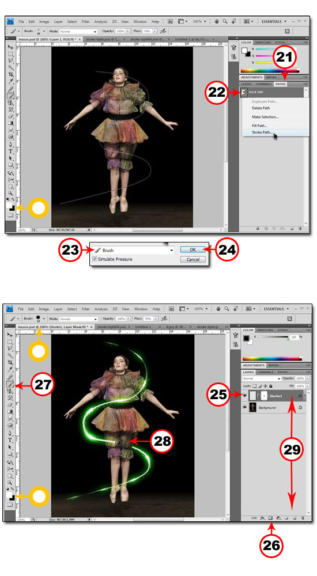Select the Rectangular Marquee tool in the lower window

pos(10,342)
